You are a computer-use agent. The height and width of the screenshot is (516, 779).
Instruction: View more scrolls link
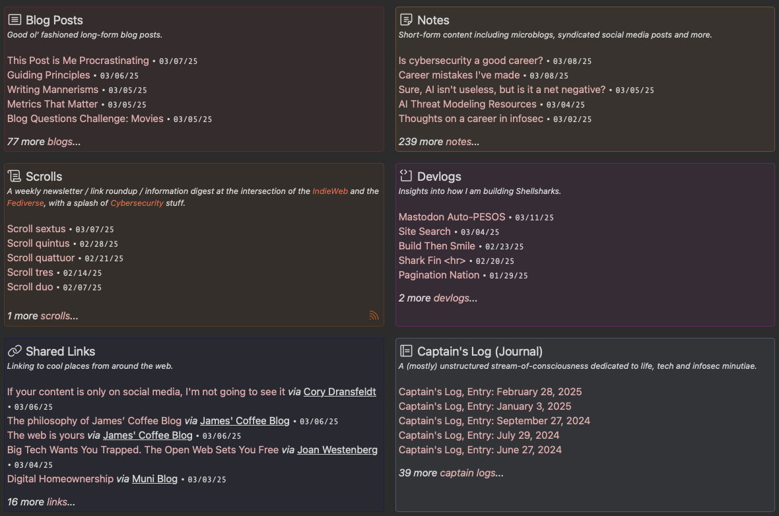55,316
